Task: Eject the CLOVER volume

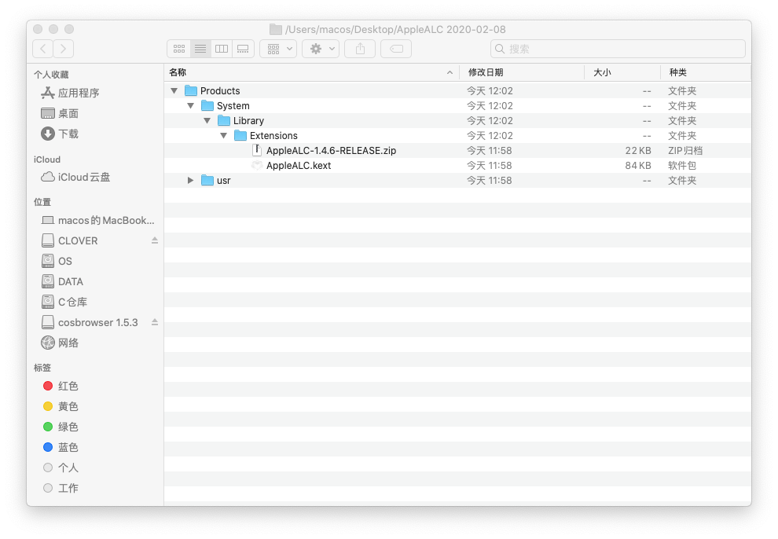Action: coord(155,240)
